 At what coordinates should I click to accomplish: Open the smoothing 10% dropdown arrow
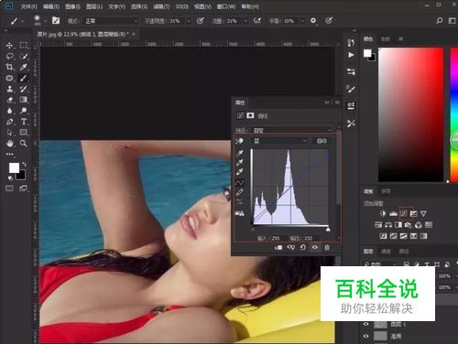pos(302,21)
